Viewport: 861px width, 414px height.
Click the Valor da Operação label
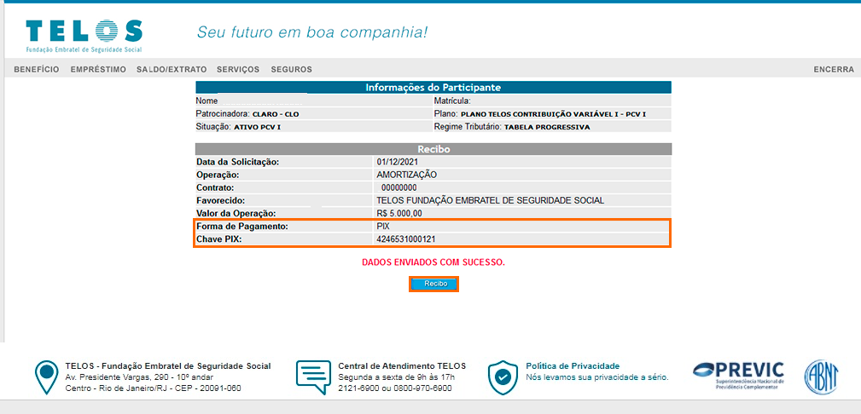click(x=236, y=213)
